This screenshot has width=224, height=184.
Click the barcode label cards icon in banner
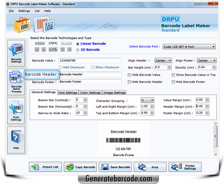coord(44,24)
